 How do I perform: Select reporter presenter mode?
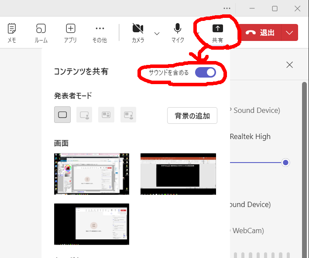point(128,115)
